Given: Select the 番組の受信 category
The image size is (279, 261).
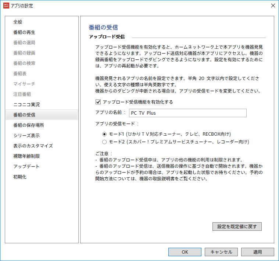Looking at the screenshot, I should [x=42, y=115].
